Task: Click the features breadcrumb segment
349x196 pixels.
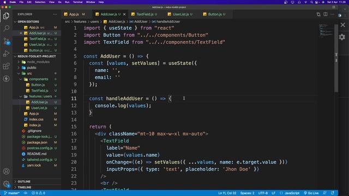Action: coord(80,22)
